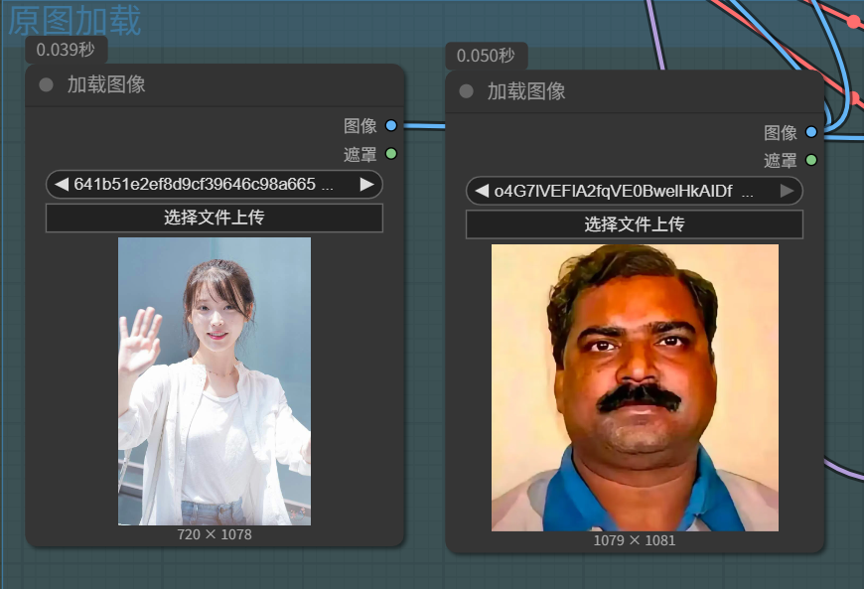Click the blue 图像 output port on the left node

pyautogui.click(x=390, y=126)
